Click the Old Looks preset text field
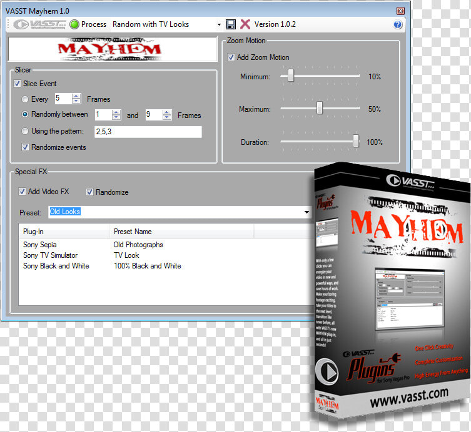The width and height of the screenshot is (471, 432). [176, 212]
